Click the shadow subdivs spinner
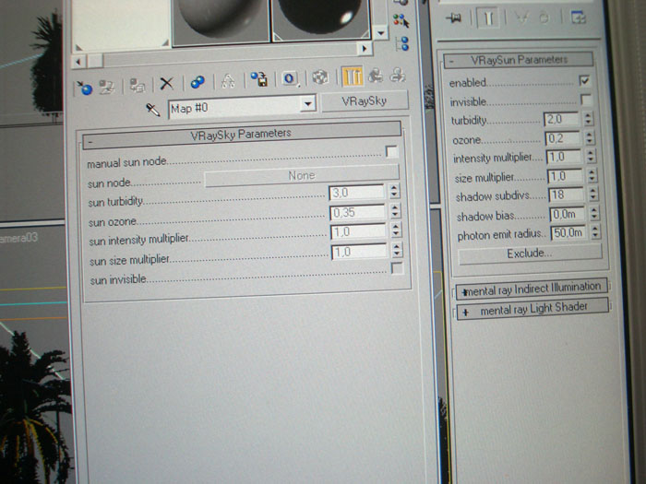 point(592,194)
